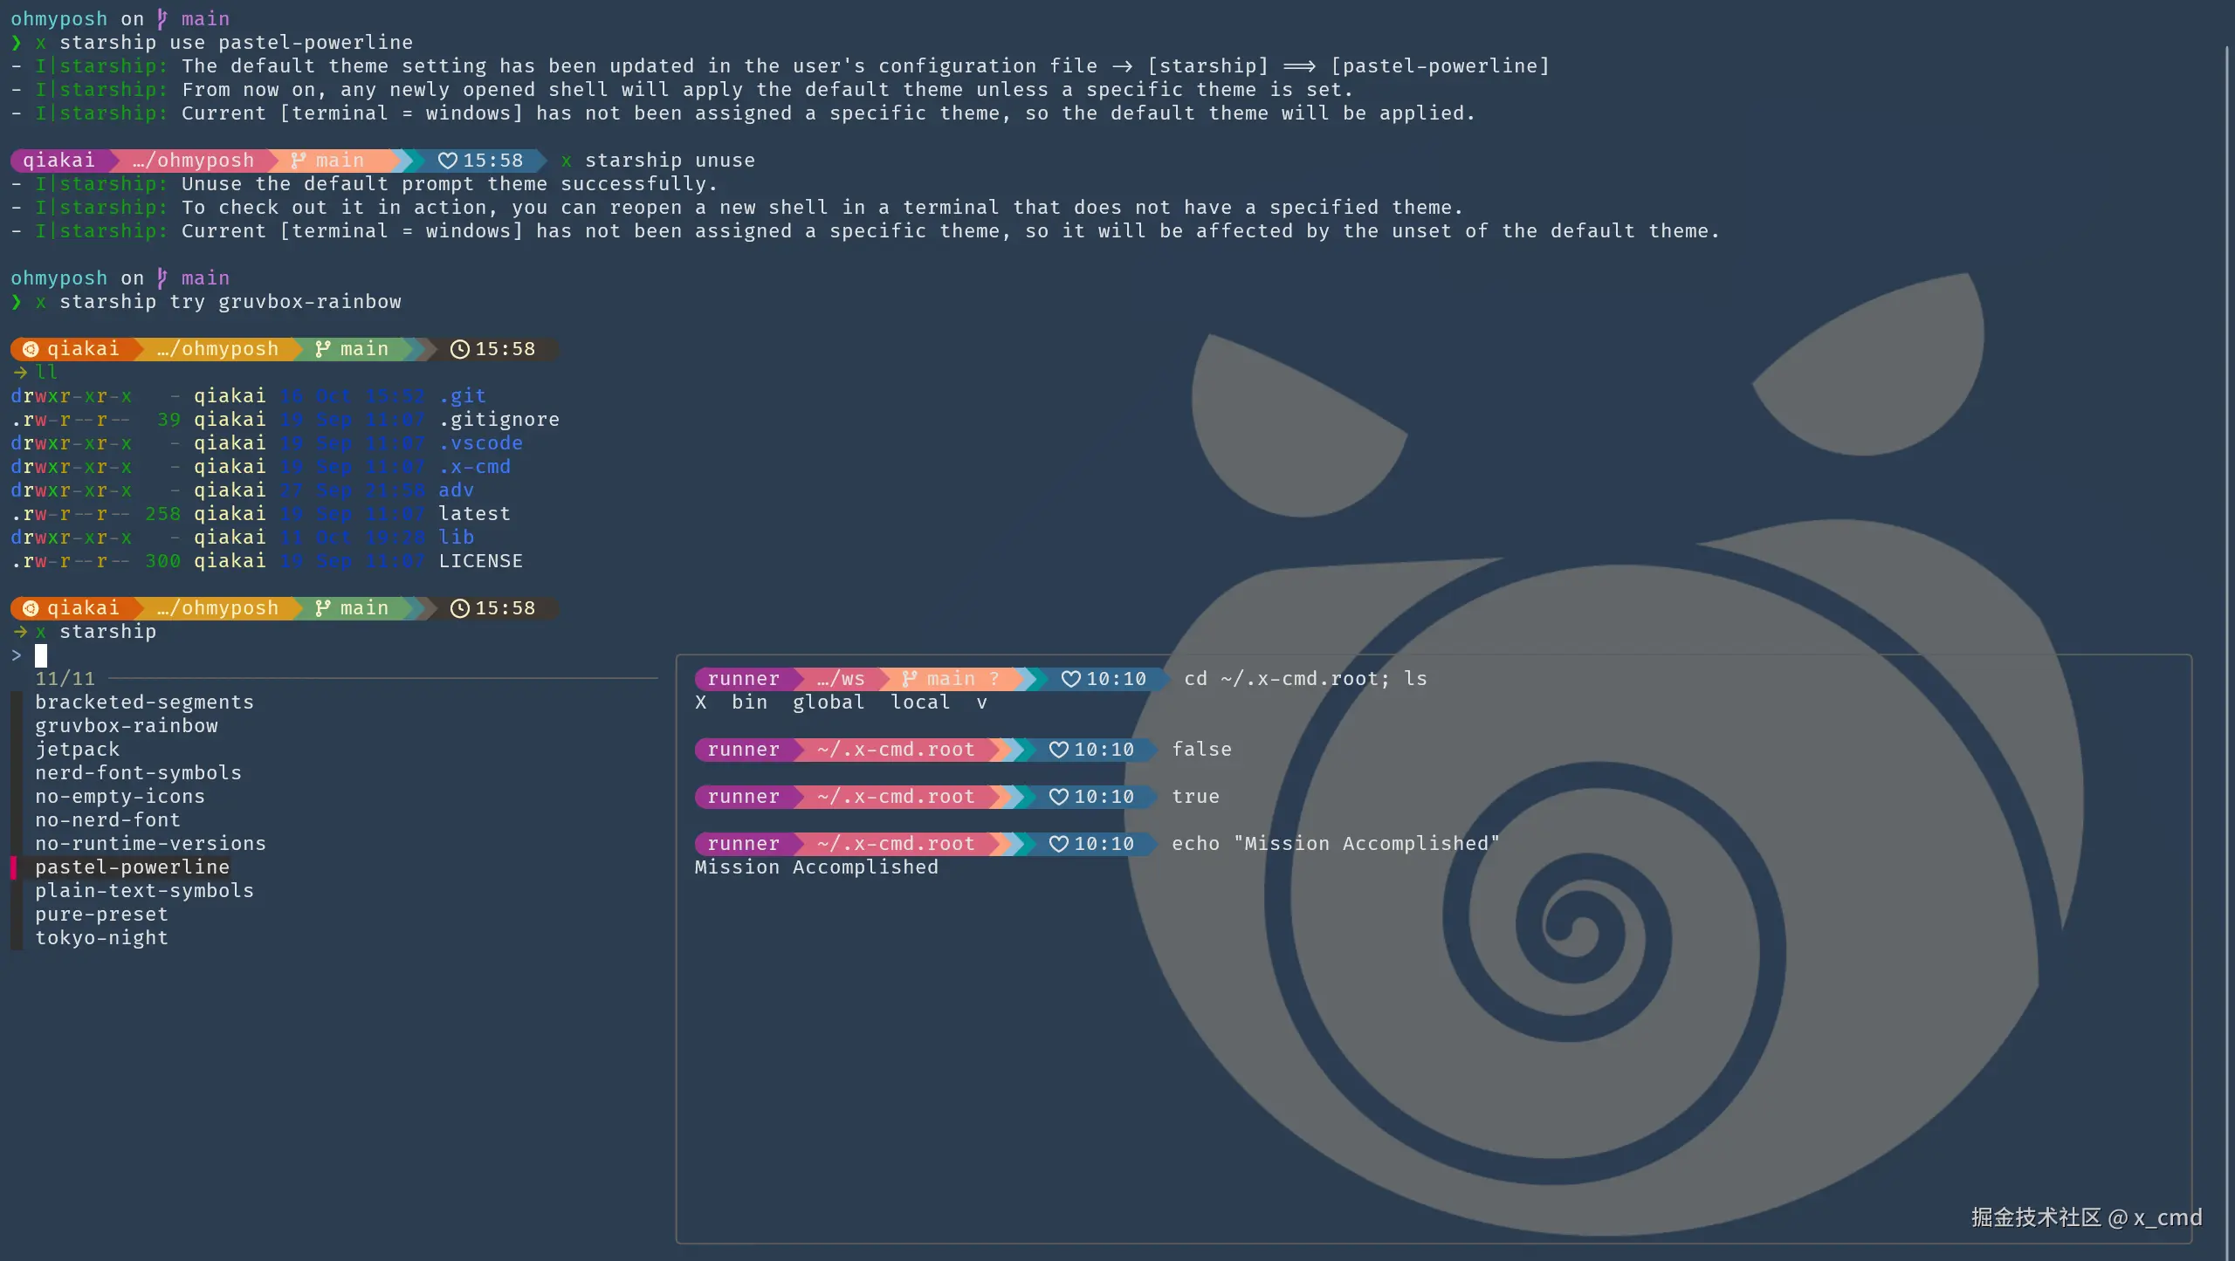Select jetpack in the preset list
The image size is (2235, 1261).
click(x=77, y=750)
